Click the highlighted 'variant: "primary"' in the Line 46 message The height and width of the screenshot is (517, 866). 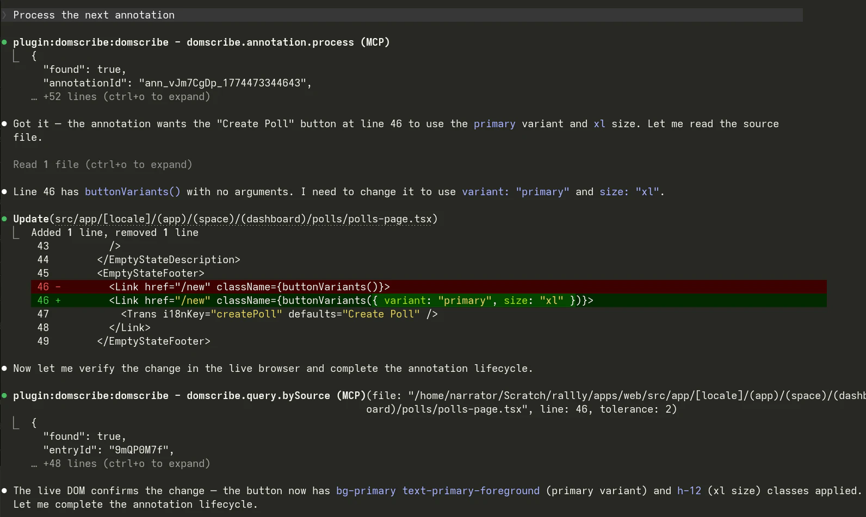point(516,192)
